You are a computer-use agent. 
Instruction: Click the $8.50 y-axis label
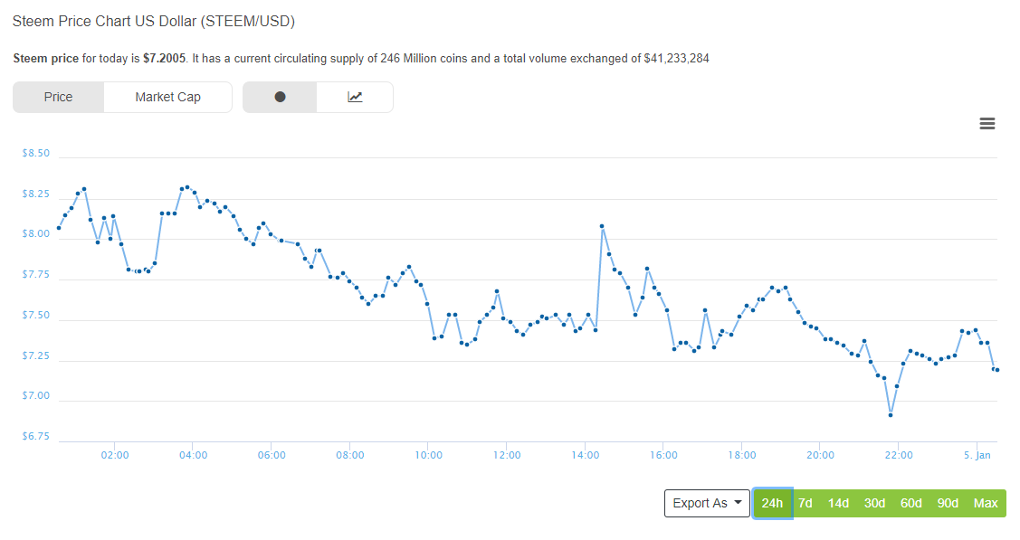click(x=36, y=154)
